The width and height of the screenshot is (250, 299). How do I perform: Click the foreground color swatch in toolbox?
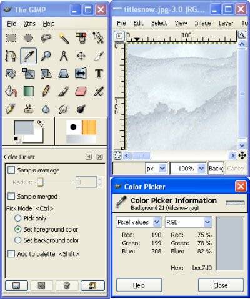[x=24, y=127]
